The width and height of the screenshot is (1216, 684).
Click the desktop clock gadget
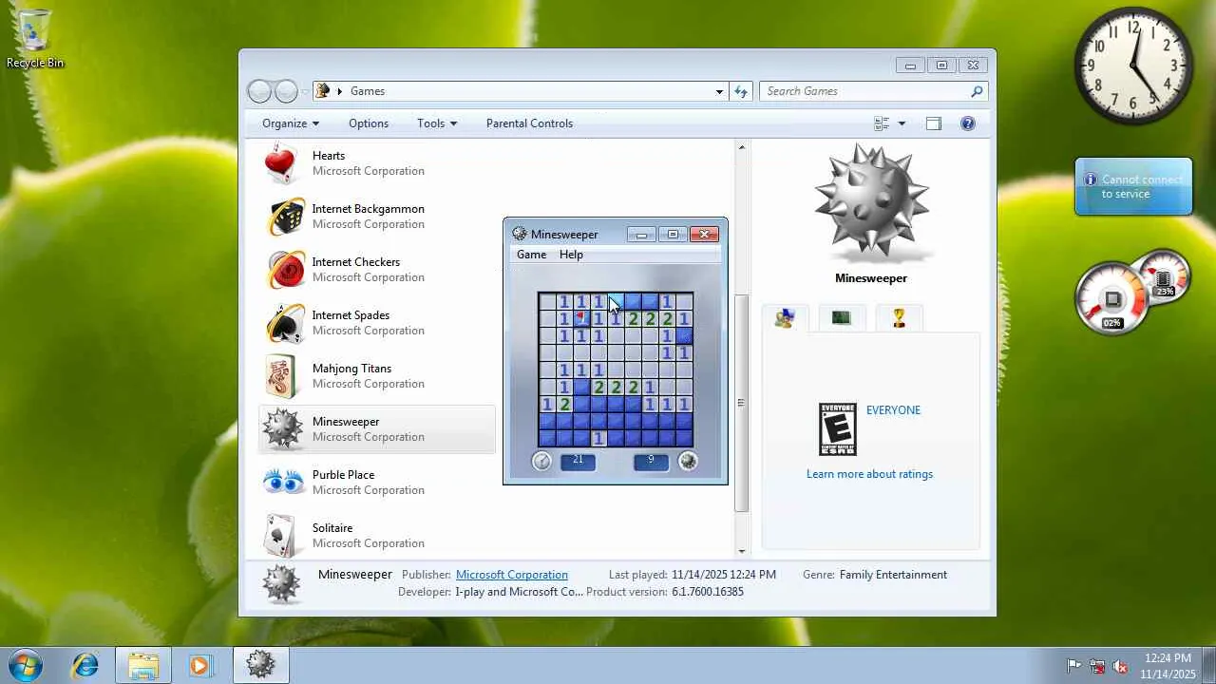(1133, 66)
